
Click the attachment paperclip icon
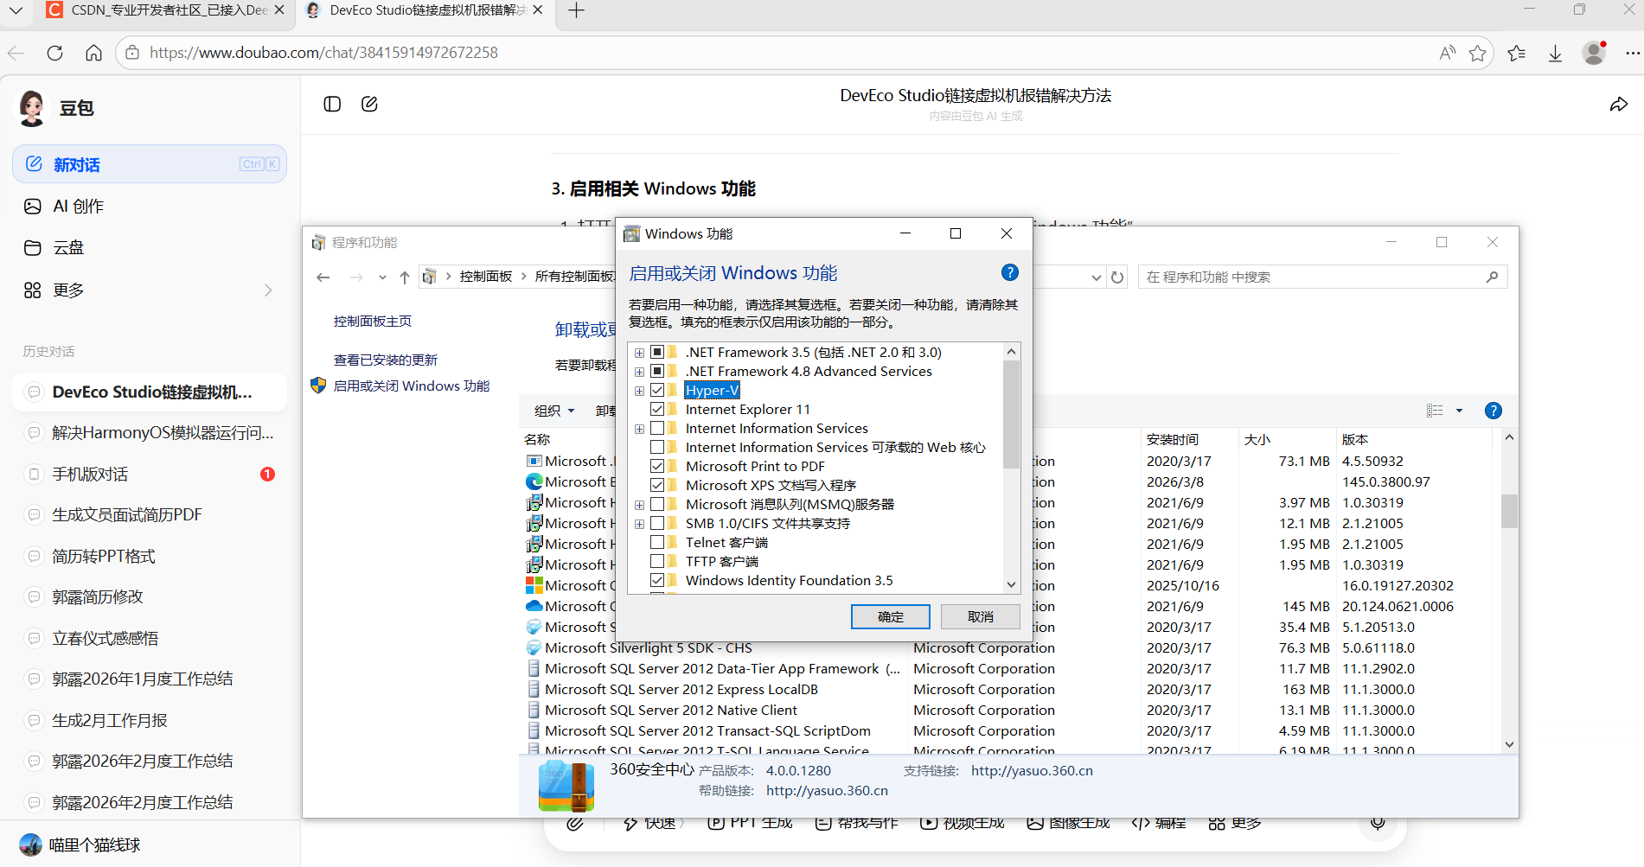(575, 824)
